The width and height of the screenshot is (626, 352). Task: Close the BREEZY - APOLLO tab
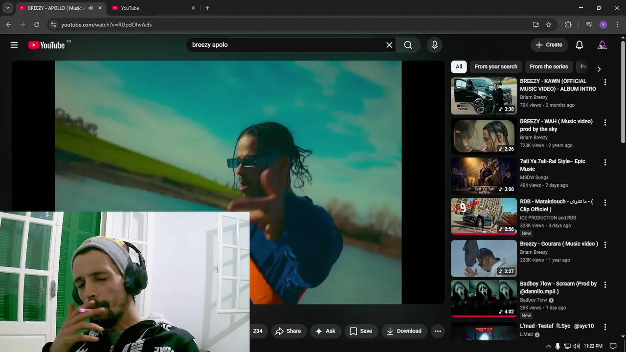coord(100,8)
